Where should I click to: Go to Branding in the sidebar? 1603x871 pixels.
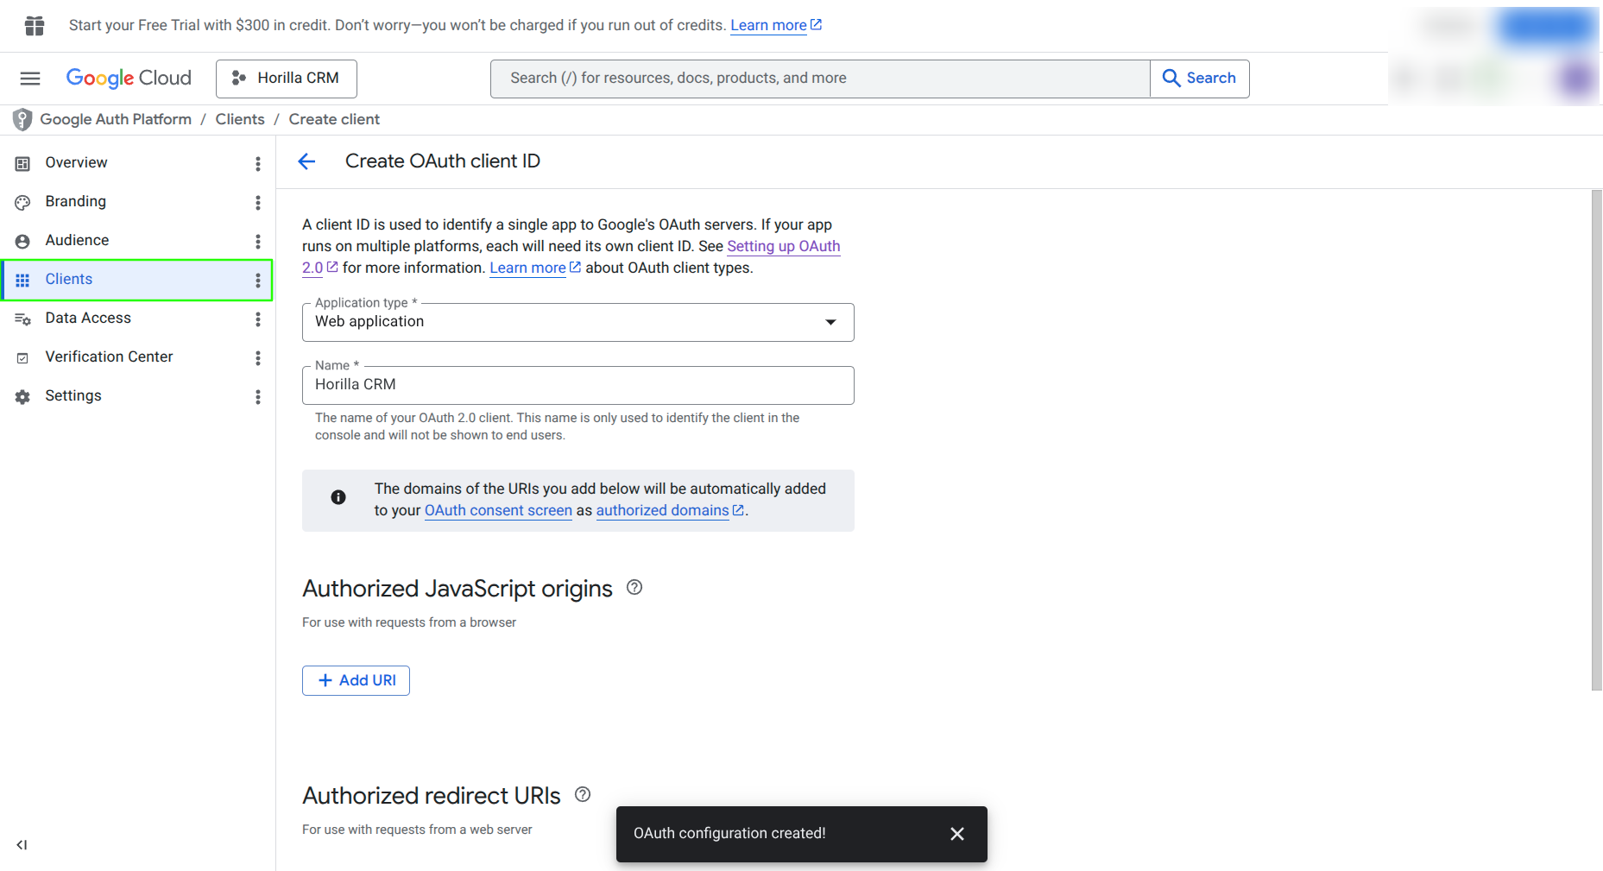click(x=76, y=202)
